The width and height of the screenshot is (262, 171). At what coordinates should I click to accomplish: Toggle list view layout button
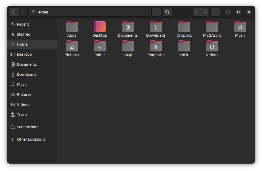coord(197,12)
